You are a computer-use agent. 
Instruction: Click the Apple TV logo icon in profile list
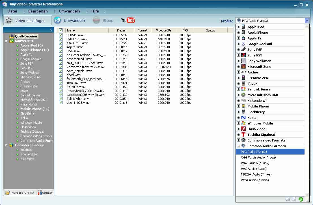pos(243,38)
